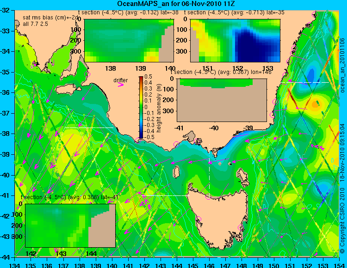Click the '-35' latitude label on the left axis
The height and width of the screenshot is (268, 347).
(5, 72)
